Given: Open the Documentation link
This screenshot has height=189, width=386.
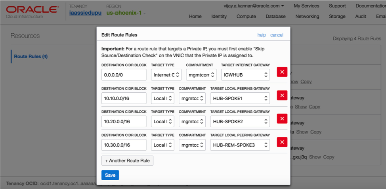Looking at the screenshot, I should [x=371, y=6].
